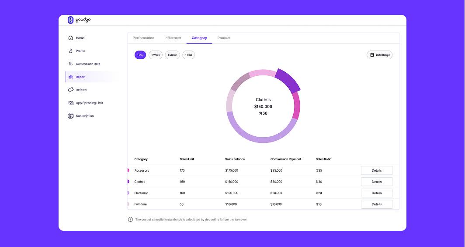The height and width of the screenshot is (247, 465).
Task: Switch to the Influencer tab
Action: 173,38
